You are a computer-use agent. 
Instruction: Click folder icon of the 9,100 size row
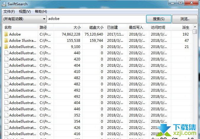6,47
